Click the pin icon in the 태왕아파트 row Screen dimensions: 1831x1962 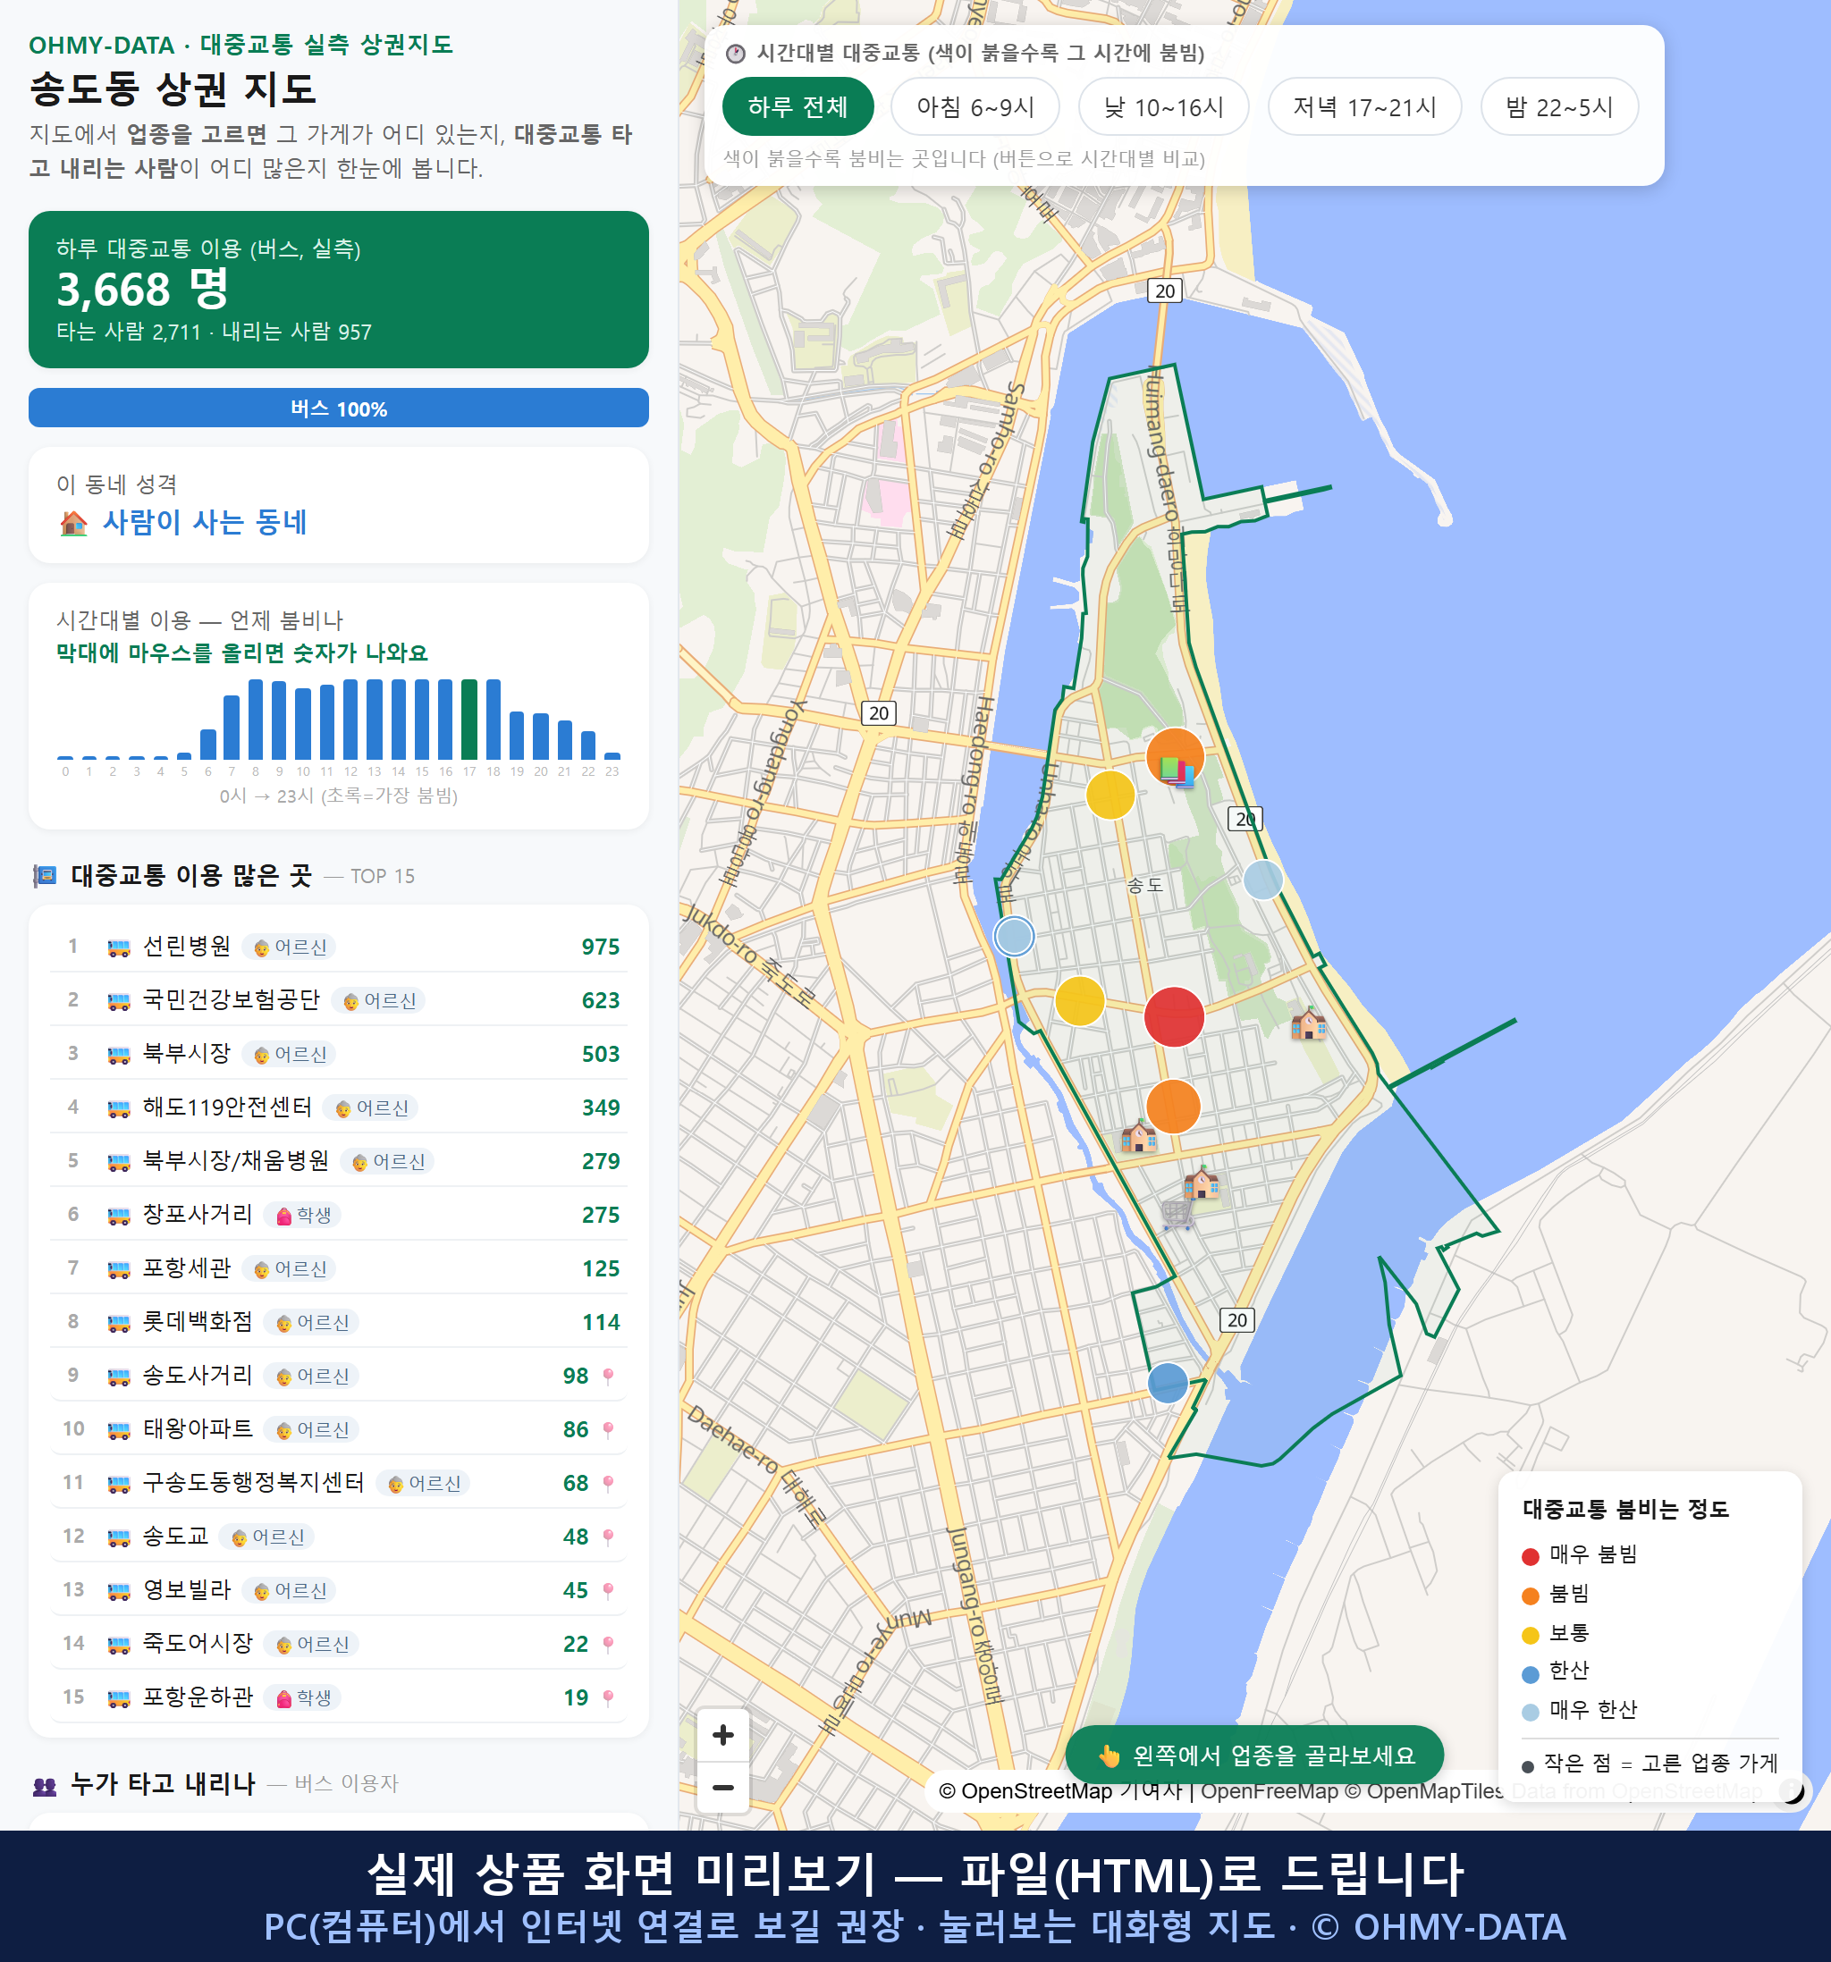click(x=608, y=1429)
